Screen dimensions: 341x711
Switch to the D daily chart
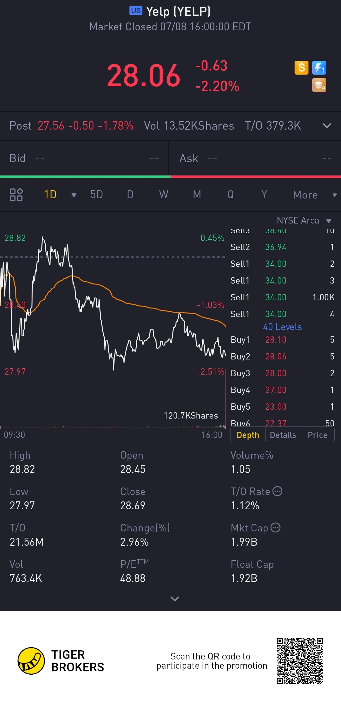[x=130, y=195]
